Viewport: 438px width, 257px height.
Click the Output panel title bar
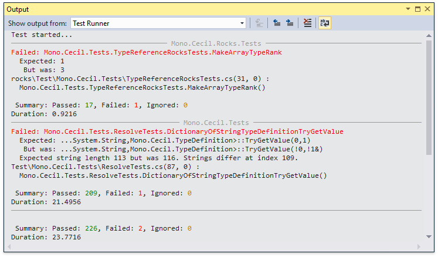(x=176, y=9)
